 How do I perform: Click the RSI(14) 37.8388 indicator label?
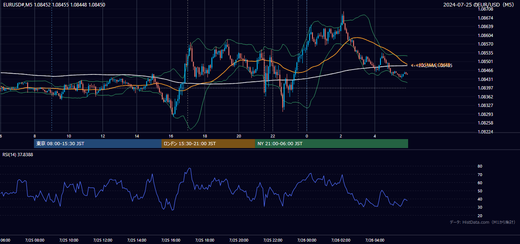pyautogui.click(x=18, y=155)
